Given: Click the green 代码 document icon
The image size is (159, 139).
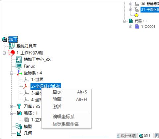Looking at the screenshot, I should point(131,21).
